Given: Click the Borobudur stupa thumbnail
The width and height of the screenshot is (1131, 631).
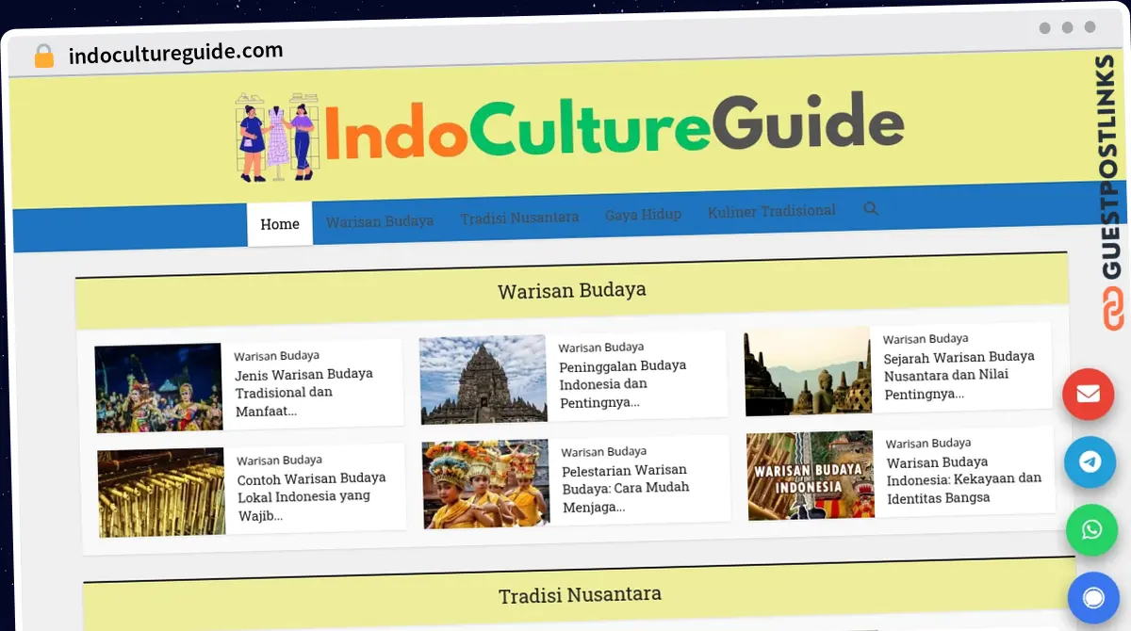Looking at the screenshot, I should [x=808, y=371].
